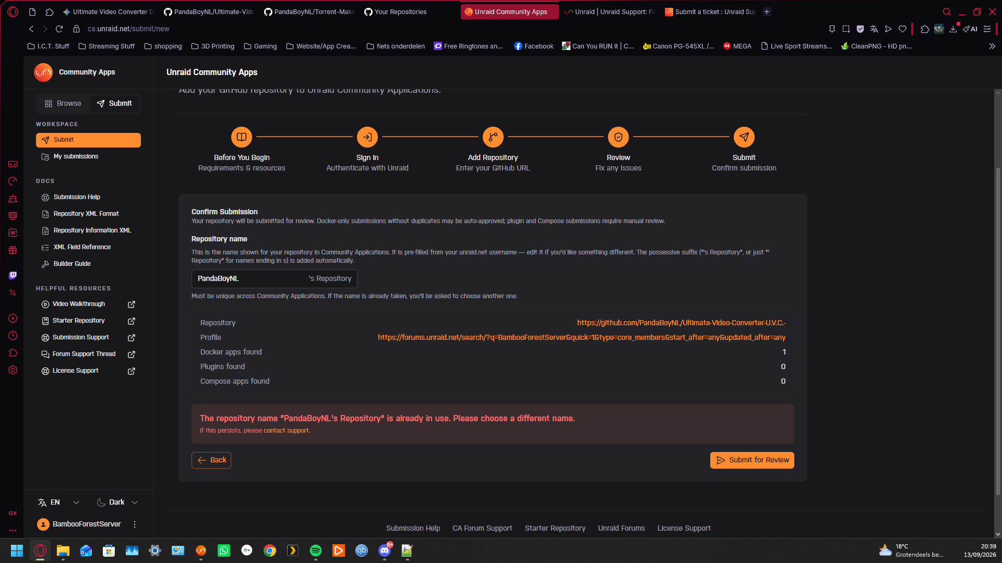Viewport: 1002px width, 563px height.
Task: Click the Submit paper-plane step icon
Action: pos(744,137)
